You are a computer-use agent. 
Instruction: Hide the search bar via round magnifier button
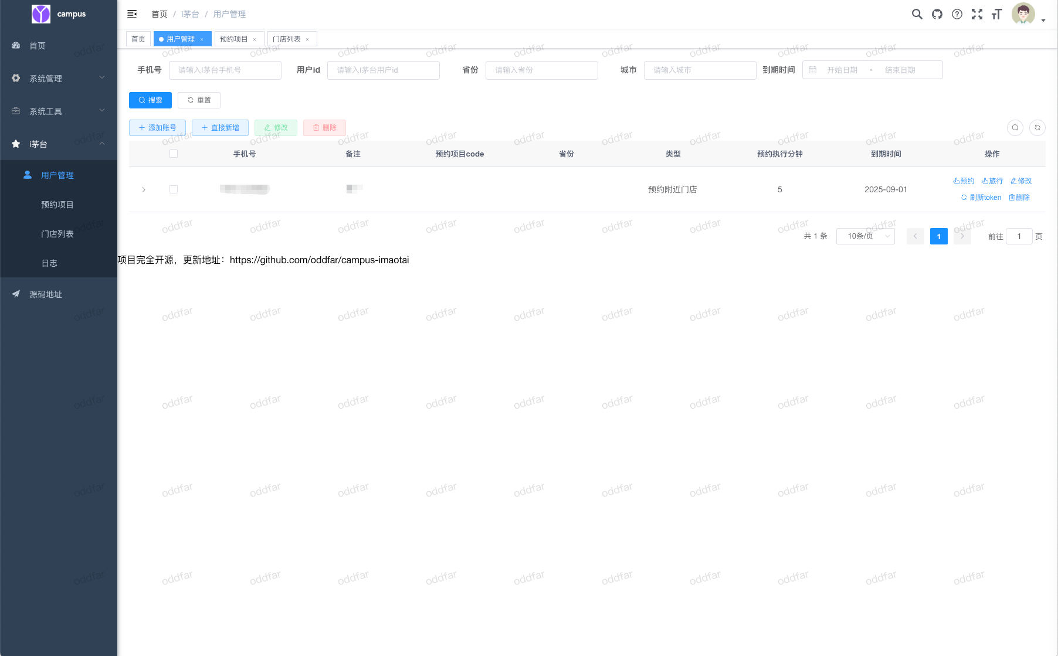(x=1015, y=128)
